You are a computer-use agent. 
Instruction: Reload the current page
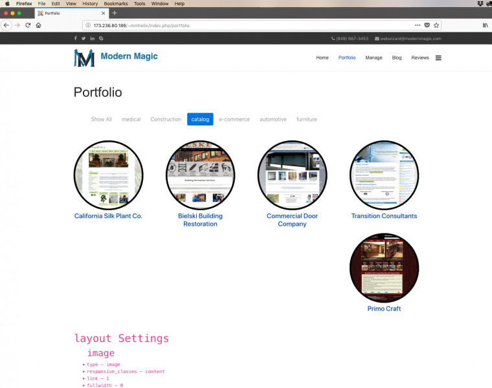coord(28,25)
